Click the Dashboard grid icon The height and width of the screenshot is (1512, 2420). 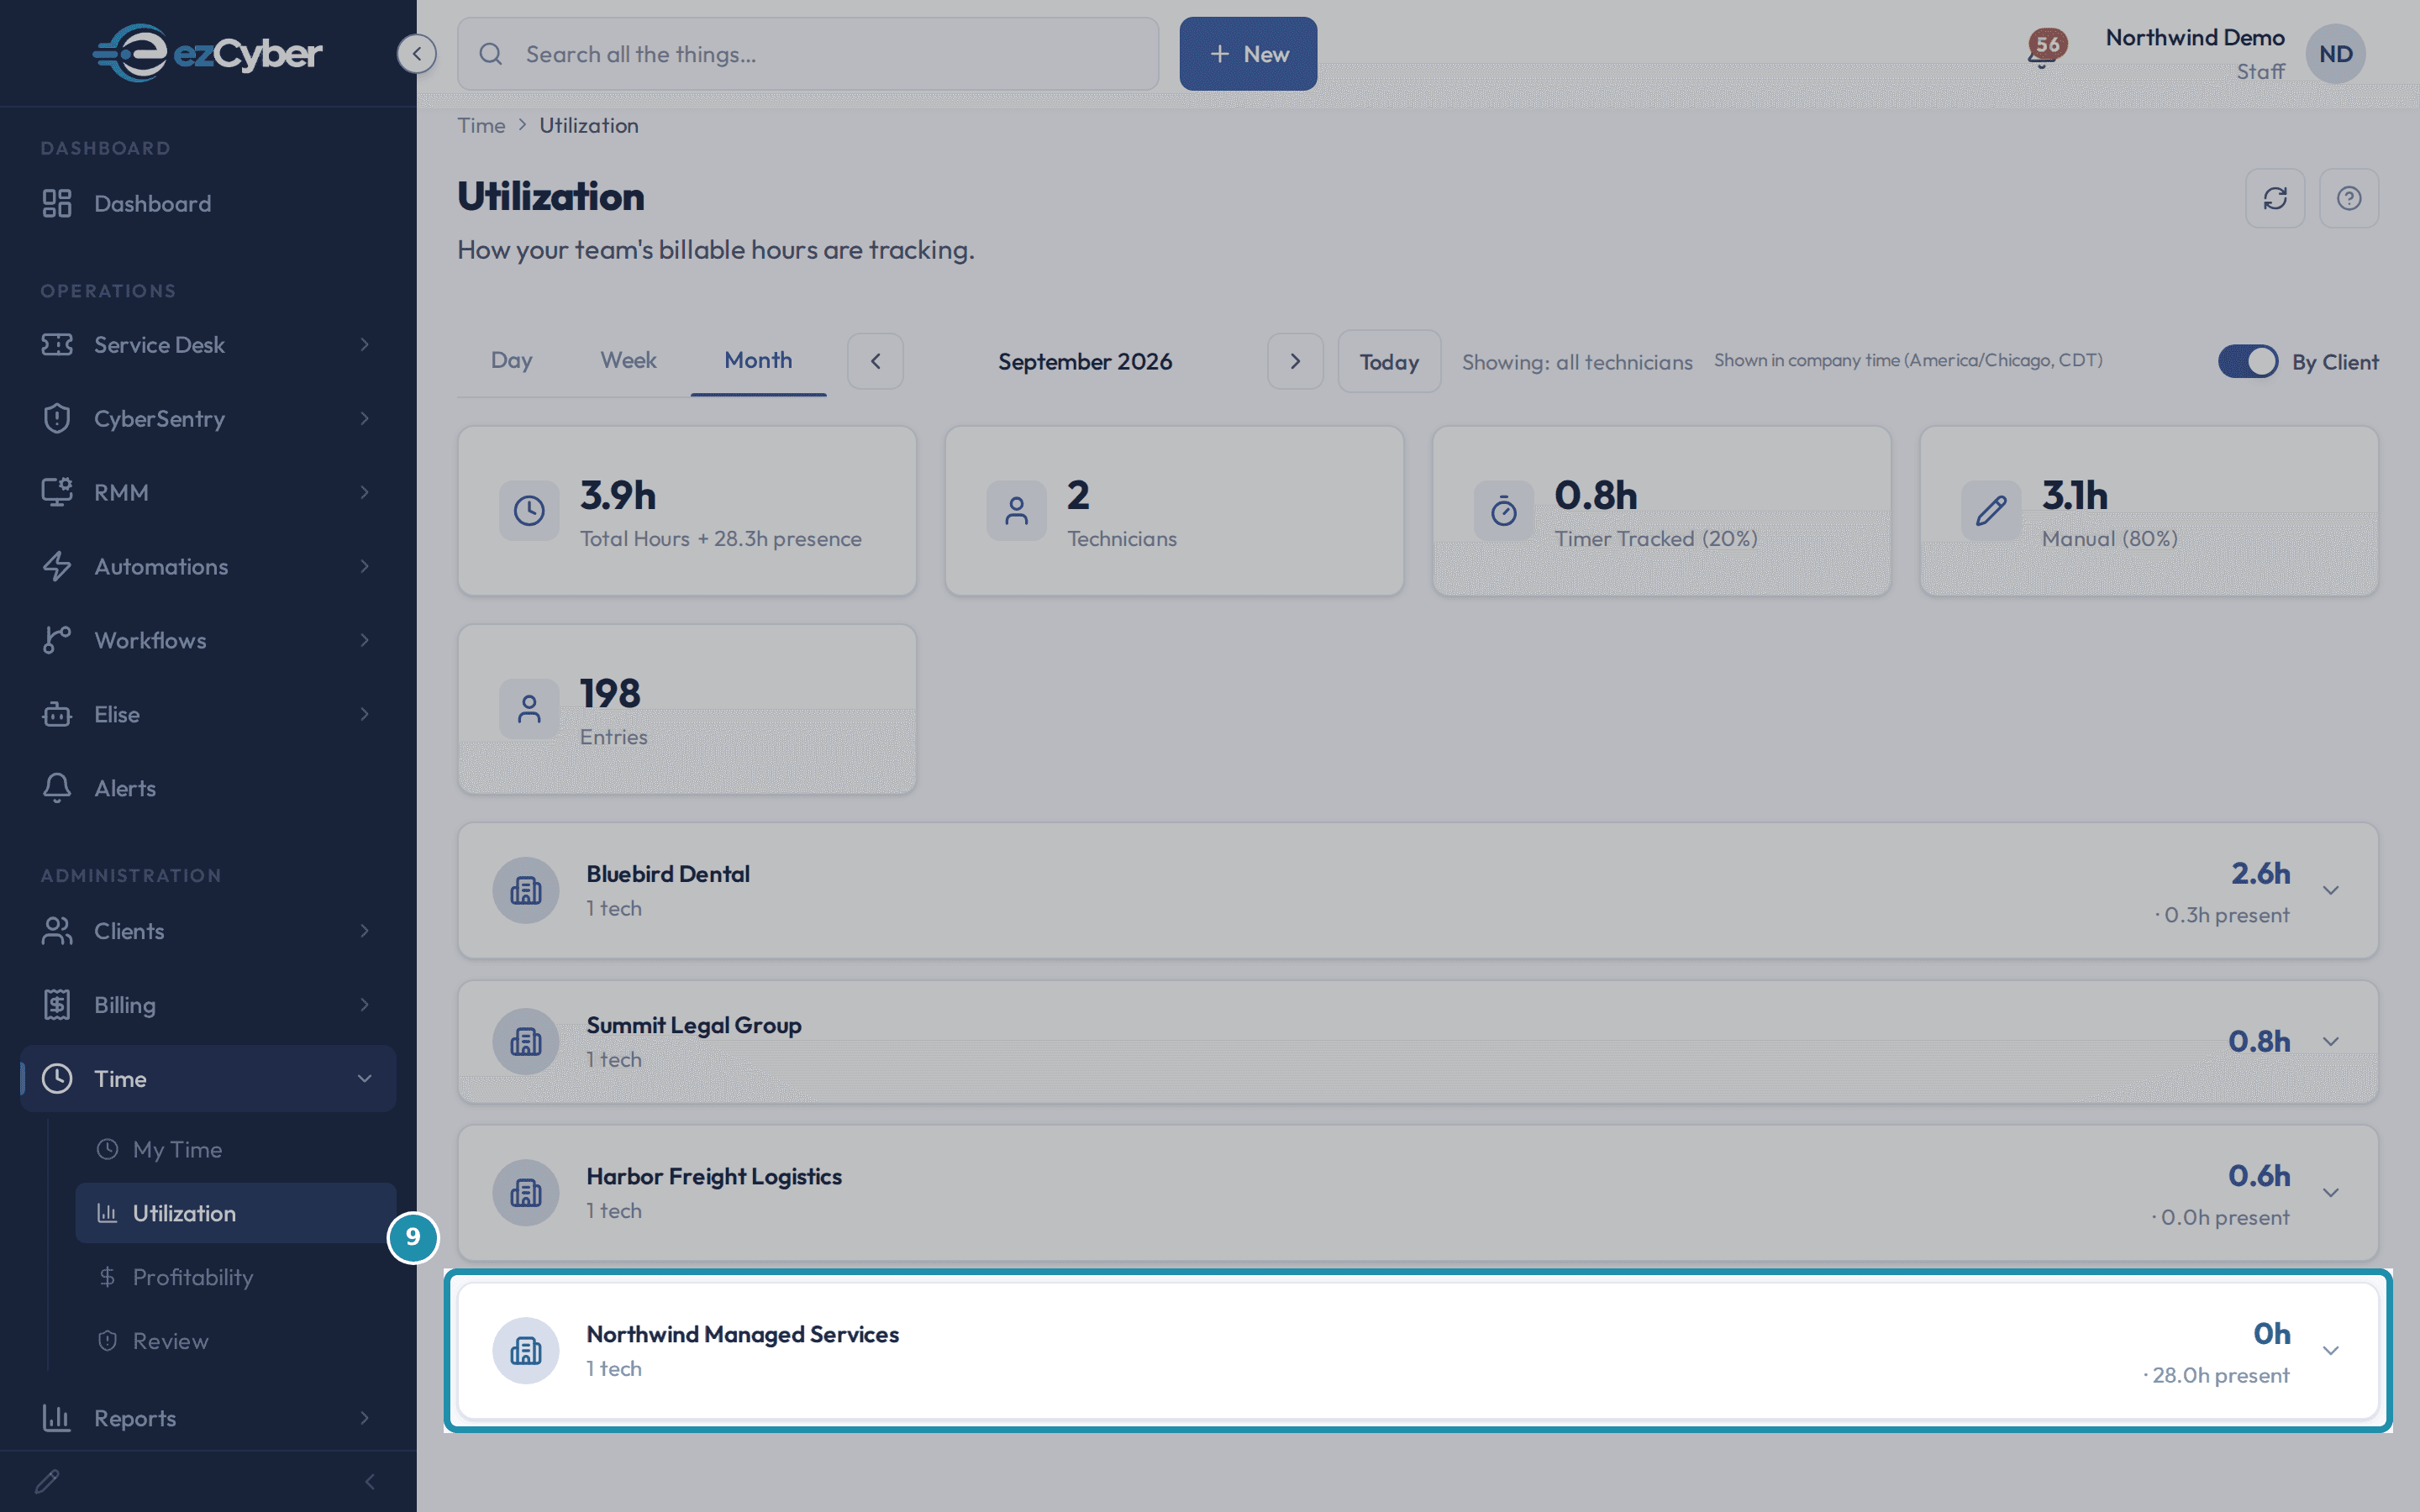(x=57, y=204)
